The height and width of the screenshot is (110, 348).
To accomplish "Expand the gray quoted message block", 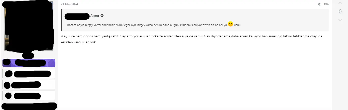I will [195, 20].
